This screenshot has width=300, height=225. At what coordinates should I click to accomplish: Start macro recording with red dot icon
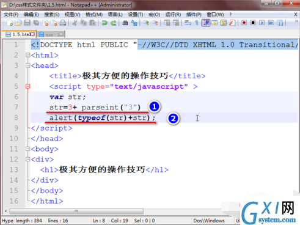244,23
